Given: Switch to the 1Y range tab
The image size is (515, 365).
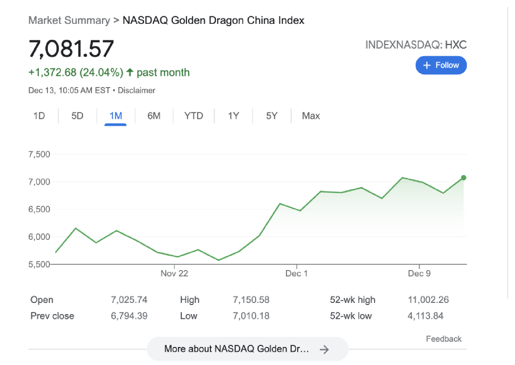Looking at the screenshot, I should click(233, 116).
